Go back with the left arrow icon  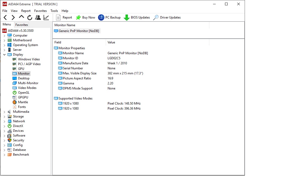coord(5,17)
